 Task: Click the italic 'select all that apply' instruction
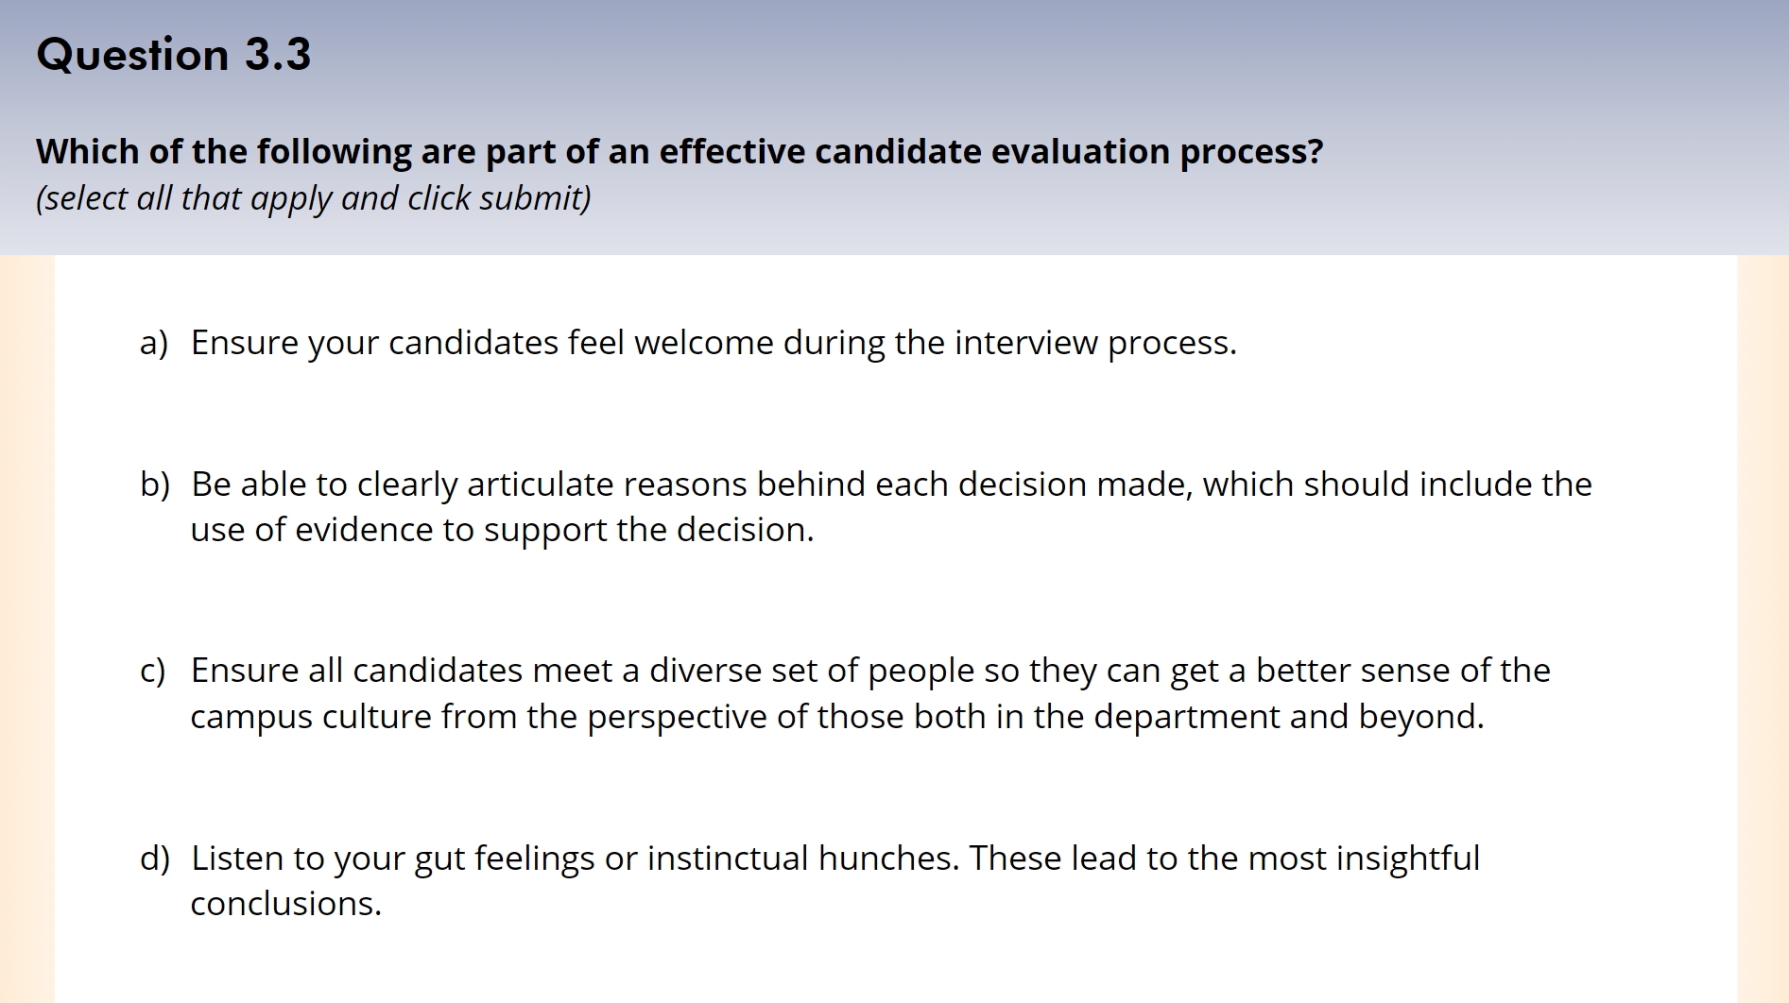pos(314,198)
